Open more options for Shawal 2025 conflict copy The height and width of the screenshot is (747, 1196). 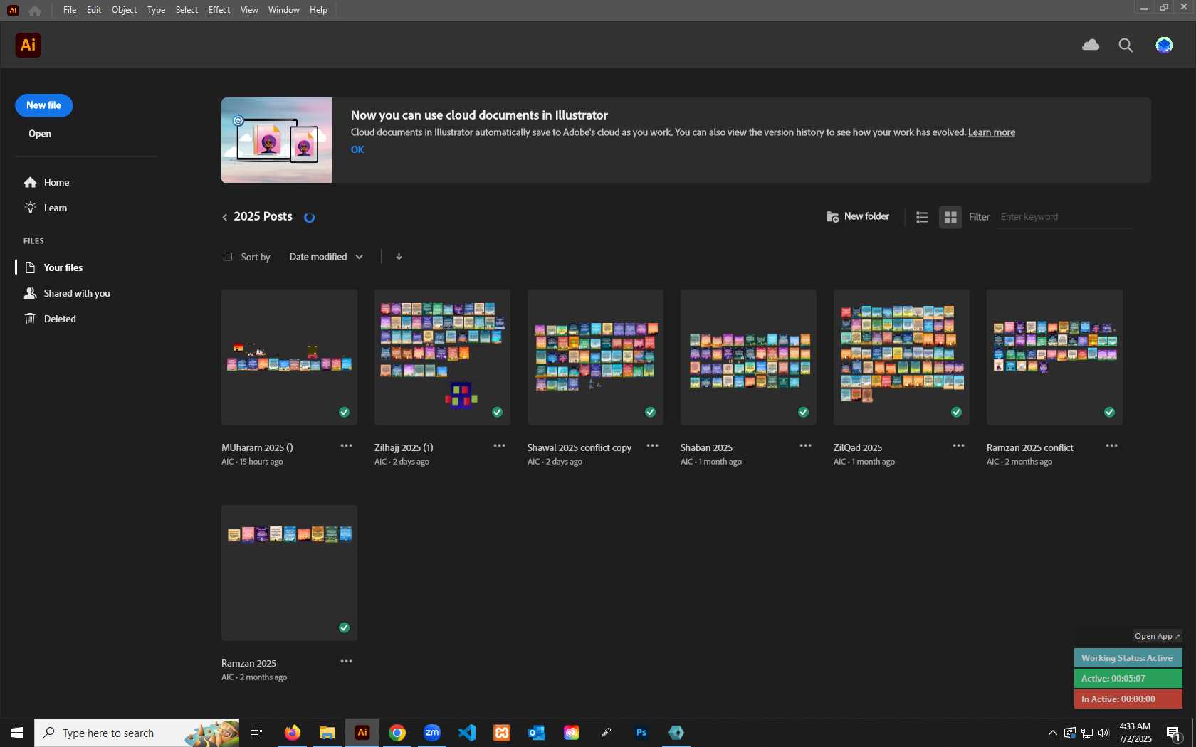[x=652, y=446]
